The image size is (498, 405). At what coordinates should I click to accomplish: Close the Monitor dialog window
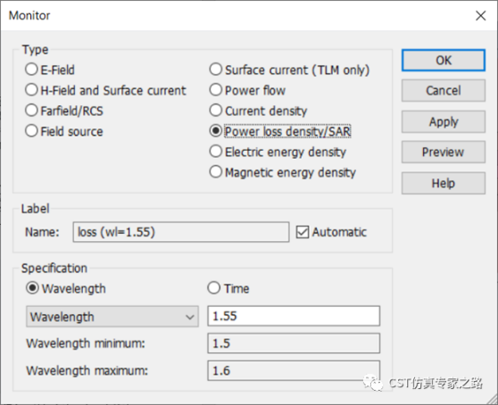(x=480, y=15)
